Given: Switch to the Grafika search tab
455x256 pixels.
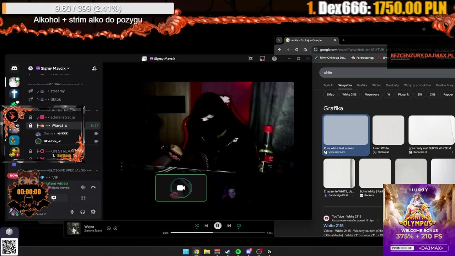Looking at the screenshot, I should pyautogui.click(x=362, y=85).
